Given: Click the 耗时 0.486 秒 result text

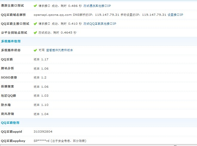Looking at the screenshot, I should [x=71, y=6].
